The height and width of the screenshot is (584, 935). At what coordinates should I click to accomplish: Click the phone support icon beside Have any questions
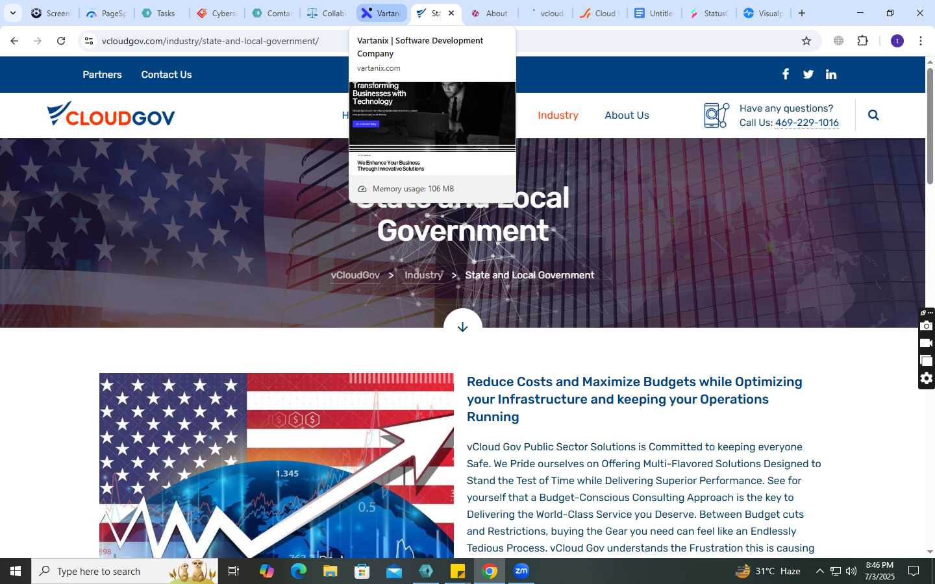(x=717, y=116)
